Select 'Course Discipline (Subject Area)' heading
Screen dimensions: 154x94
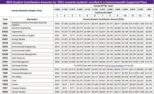(27, 11)
